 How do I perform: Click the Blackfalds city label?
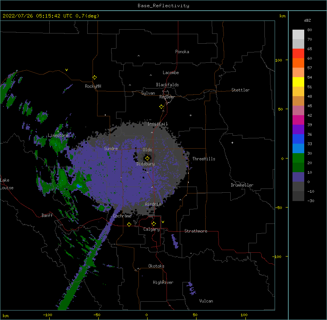(x=167, y=85)
